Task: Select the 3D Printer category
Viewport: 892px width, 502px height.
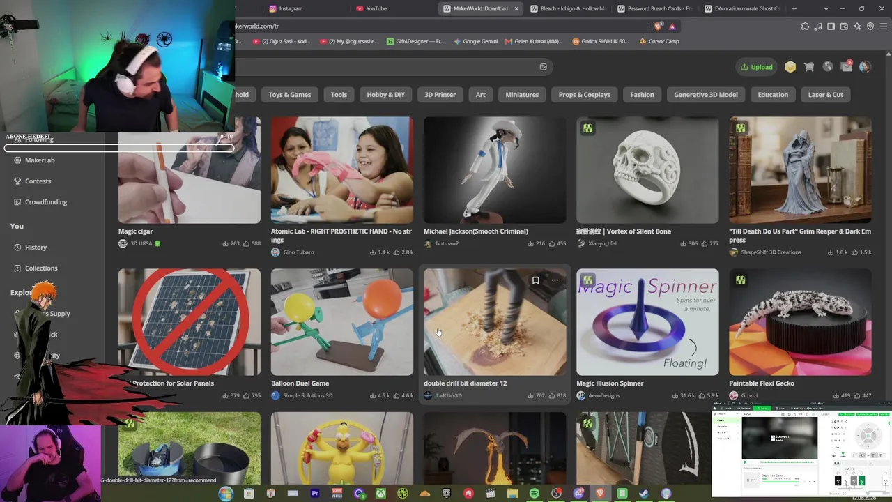Action: coord(440,95)
